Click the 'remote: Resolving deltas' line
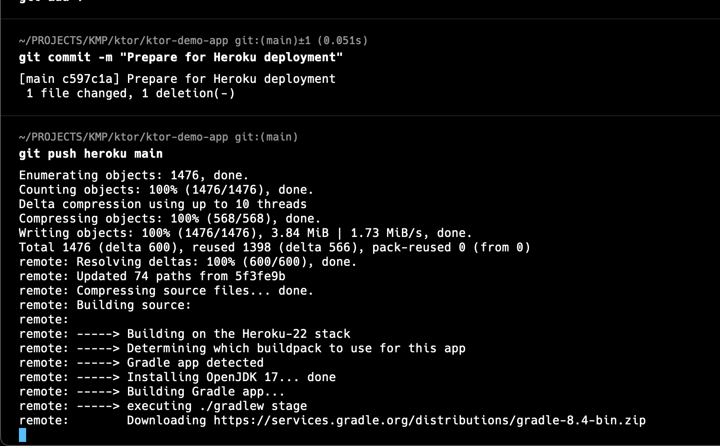Screen dimensions: 720x446 click(188, 262)
